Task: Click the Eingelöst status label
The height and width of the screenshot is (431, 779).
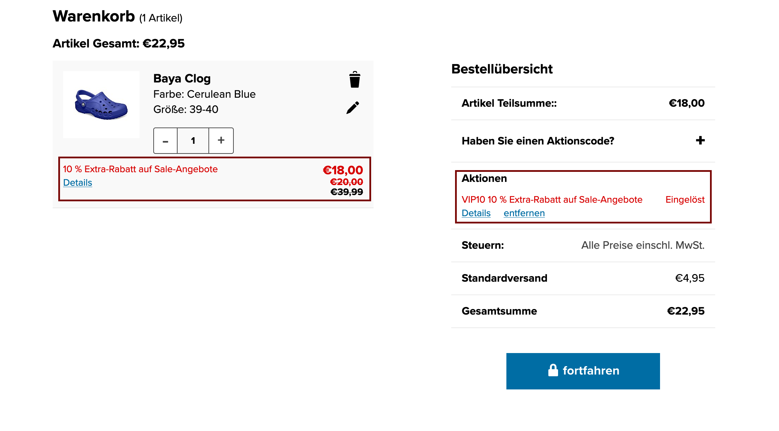Action: coord(685,200)
